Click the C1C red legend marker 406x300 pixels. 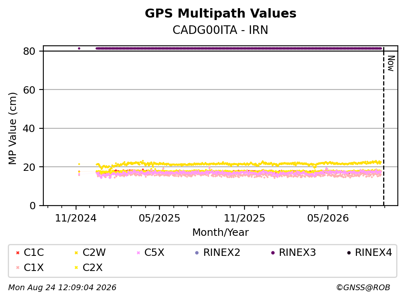(x=18, y=253)
